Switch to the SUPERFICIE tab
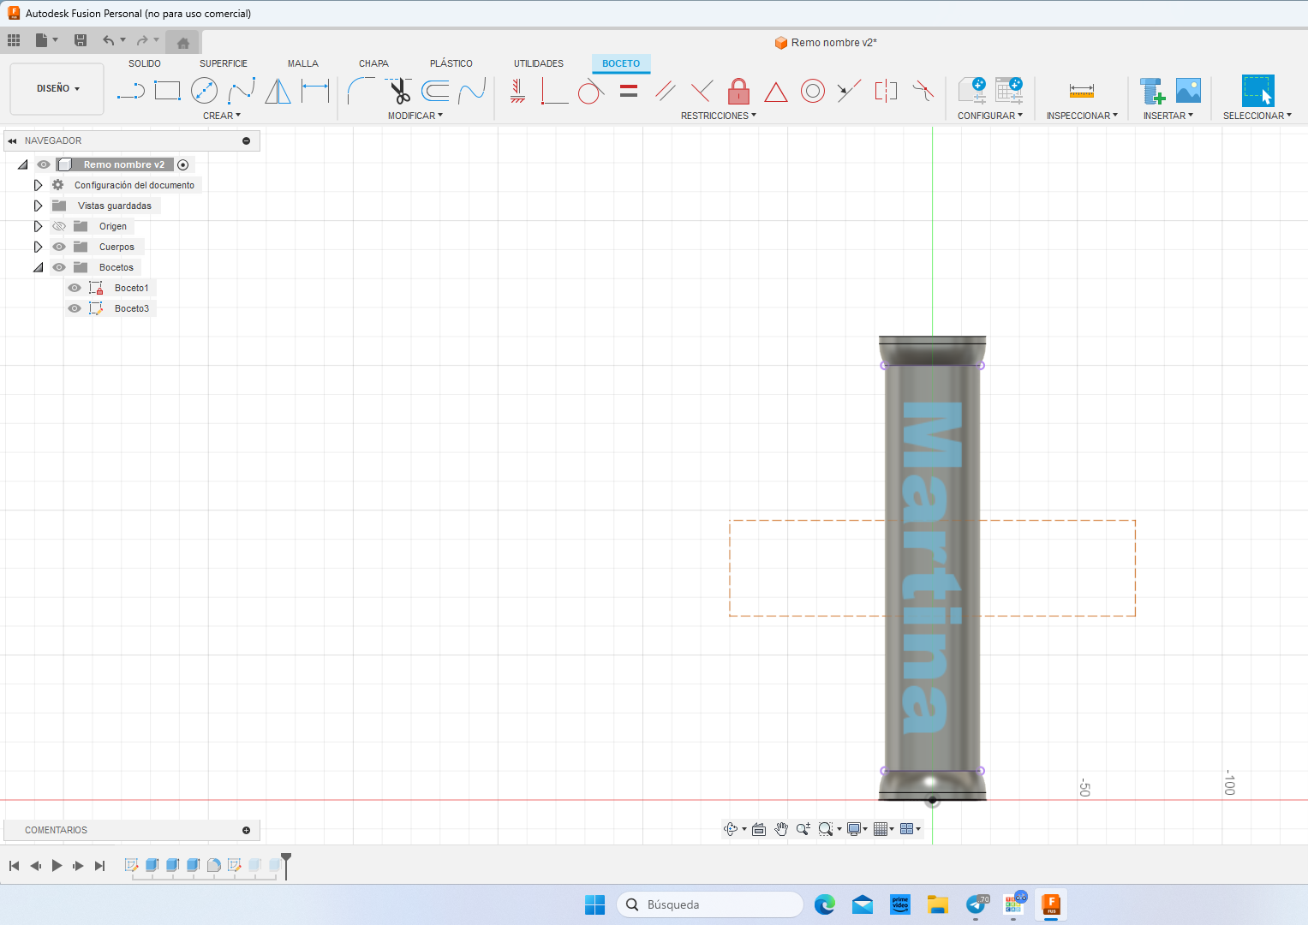This screenshot has height=925, width=1308. (x=224, y=63)
